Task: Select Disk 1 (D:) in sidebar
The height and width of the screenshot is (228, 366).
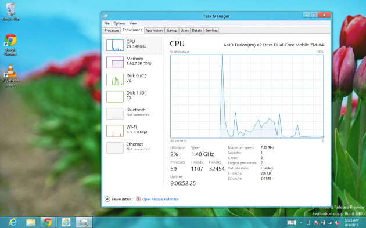Action: point(132,96)
